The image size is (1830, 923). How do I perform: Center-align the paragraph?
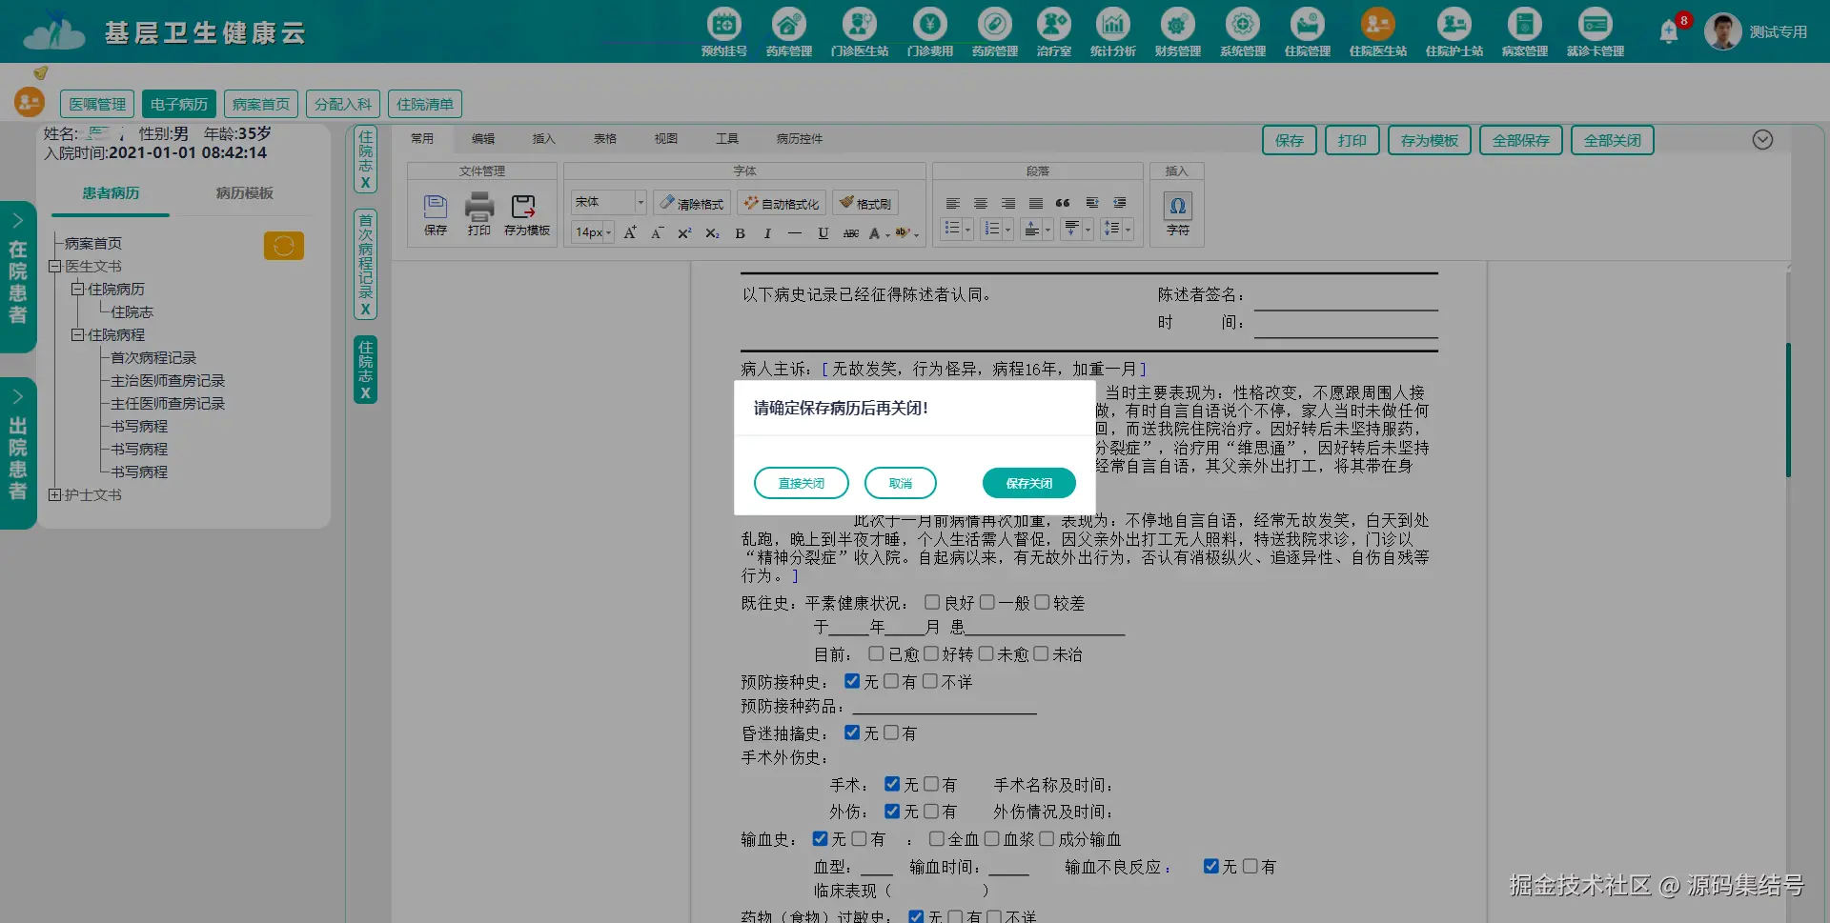coord(980,203)
